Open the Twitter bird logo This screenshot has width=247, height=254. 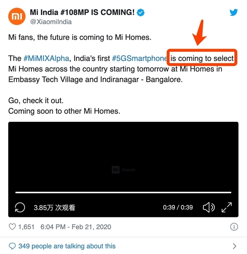(x=233, y=12)
